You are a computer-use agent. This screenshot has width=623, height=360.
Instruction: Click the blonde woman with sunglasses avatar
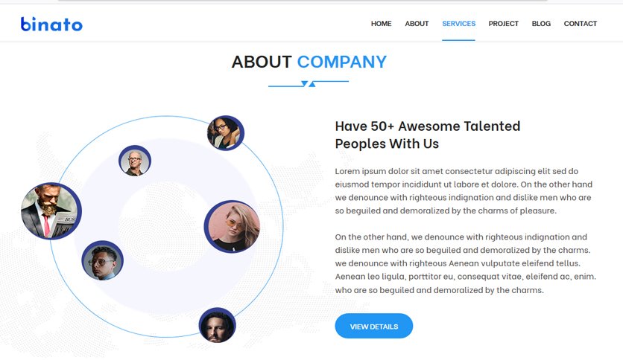click(x=233, y=227)
